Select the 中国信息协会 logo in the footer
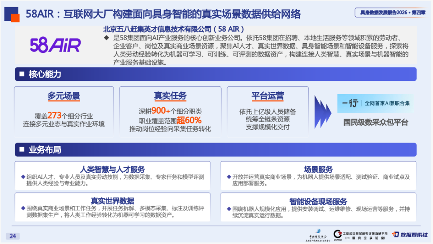Viewport: 433px width, 244px height. tap(318, 236)
